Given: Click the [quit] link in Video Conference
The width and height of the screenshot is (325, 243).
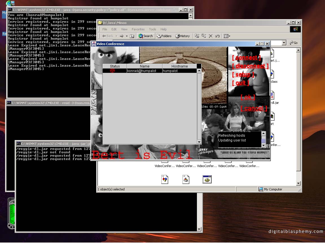Looking at the screenshot, I should click(240, 83).
